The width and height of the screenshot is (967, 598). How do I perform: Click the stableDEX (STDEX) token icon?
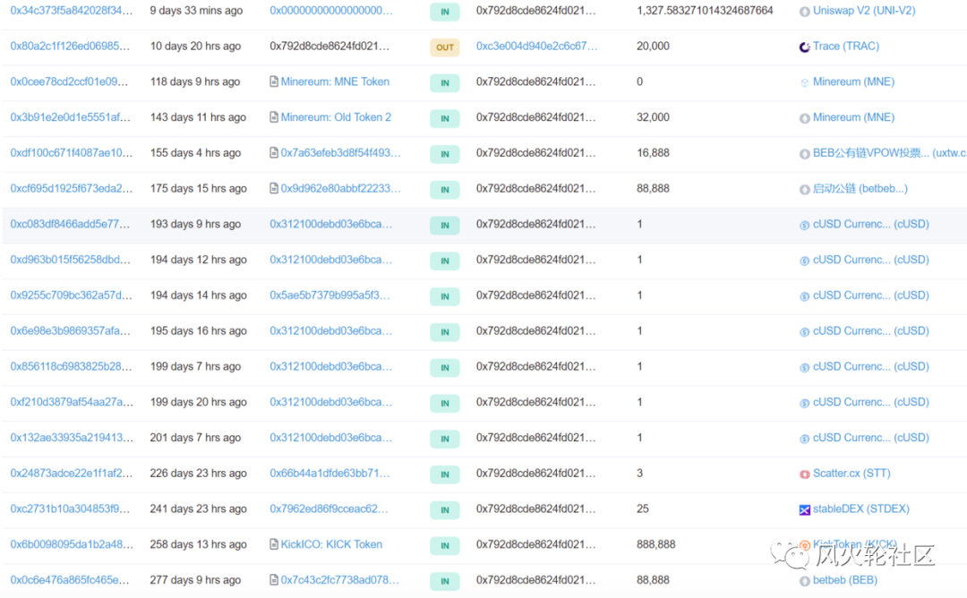[x=804, y=510]
